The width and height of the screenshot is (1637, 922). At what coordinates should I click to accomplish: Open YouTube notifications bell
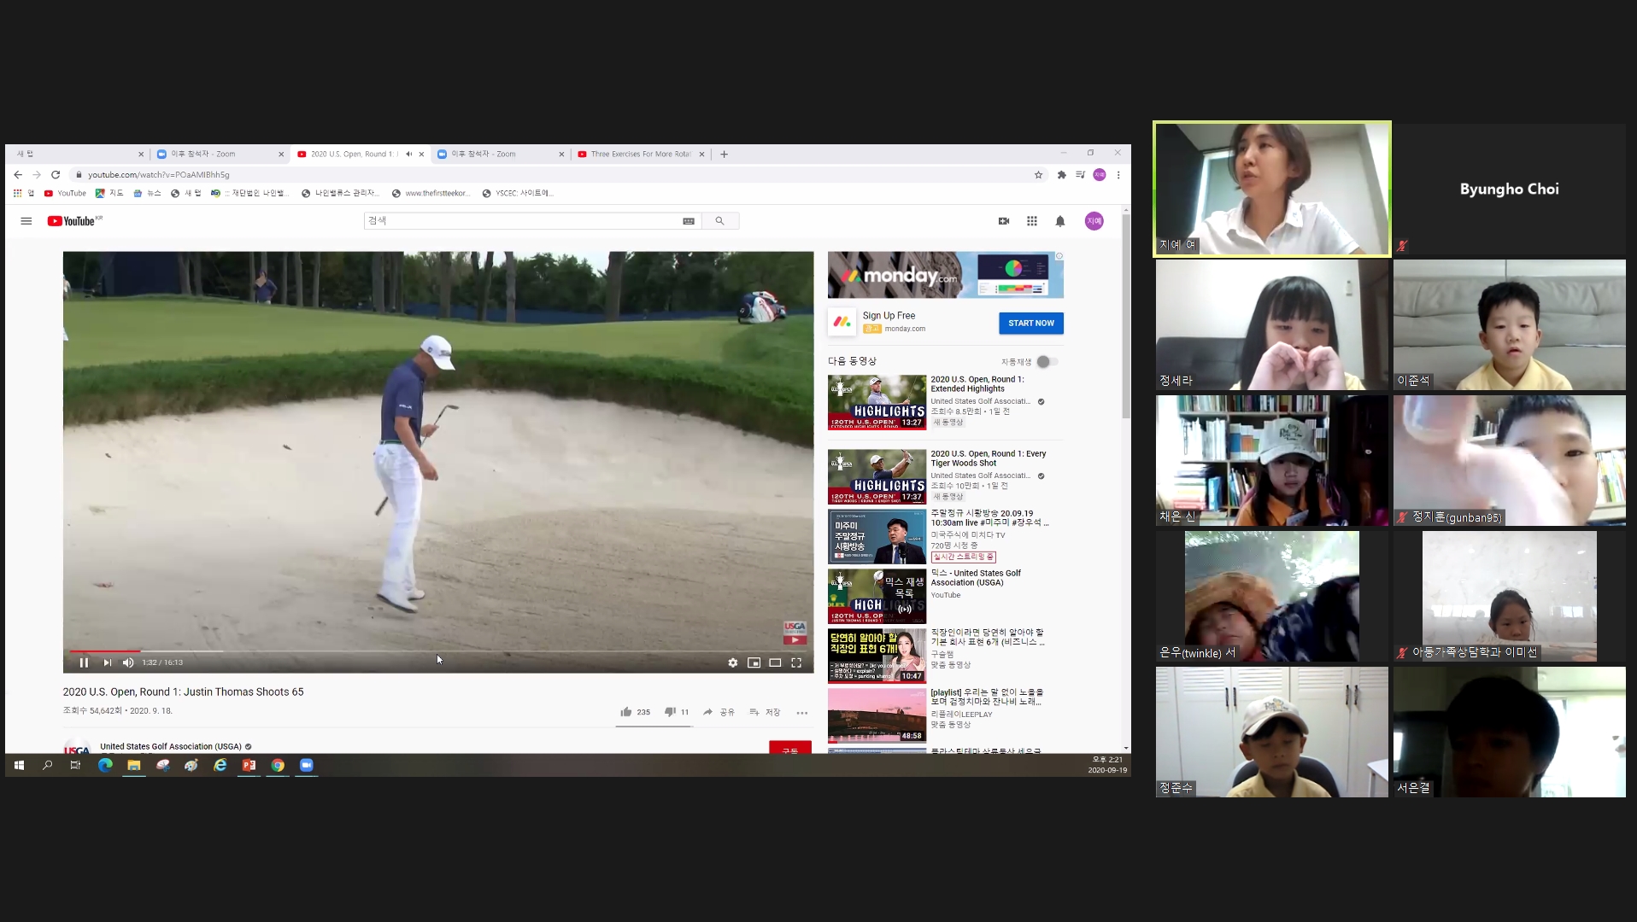(x=1059, y=221)
